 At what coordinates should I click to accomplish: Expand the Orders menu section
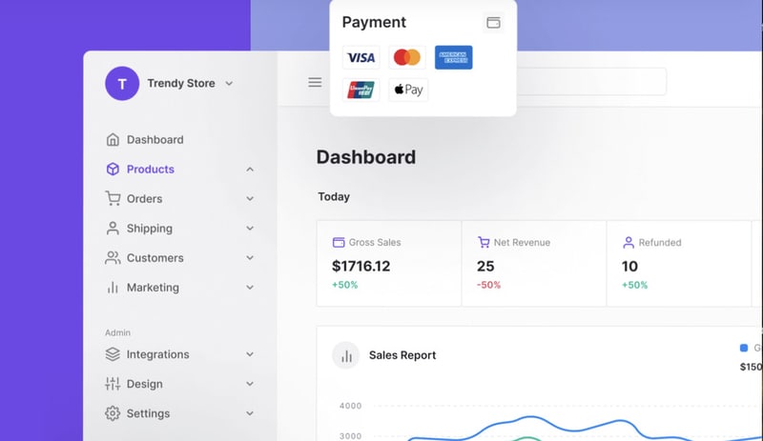[x=250, y=199]
